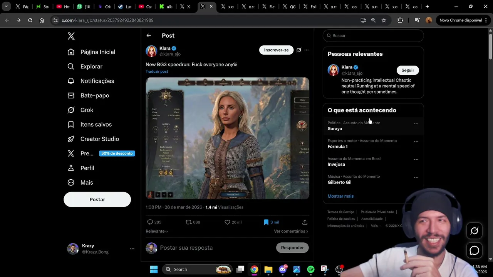Screen dimensions: 493x277
Task: Open account menu dots beside Krazy
Action: tap(132, 249)
